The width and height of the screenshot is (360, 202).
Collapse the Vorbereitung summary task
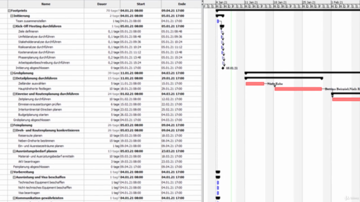pos(12,172)
